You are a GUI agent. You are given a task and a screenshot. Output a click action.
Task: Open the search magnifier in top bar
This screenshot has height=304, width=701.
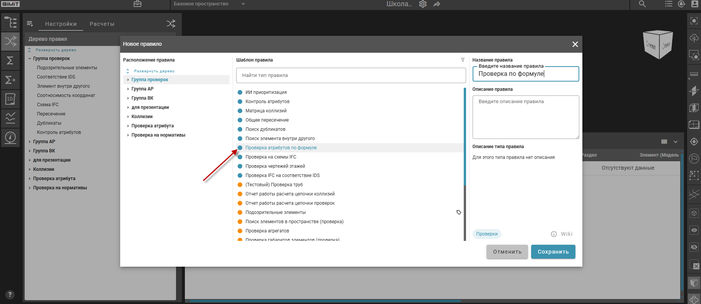(x=642, y=4)
